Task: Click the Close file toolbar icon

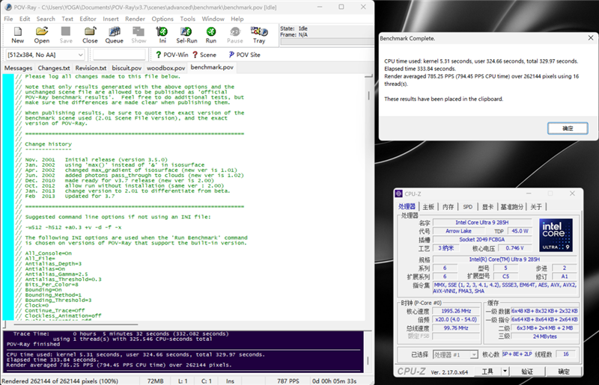Action: pos(90,35)
